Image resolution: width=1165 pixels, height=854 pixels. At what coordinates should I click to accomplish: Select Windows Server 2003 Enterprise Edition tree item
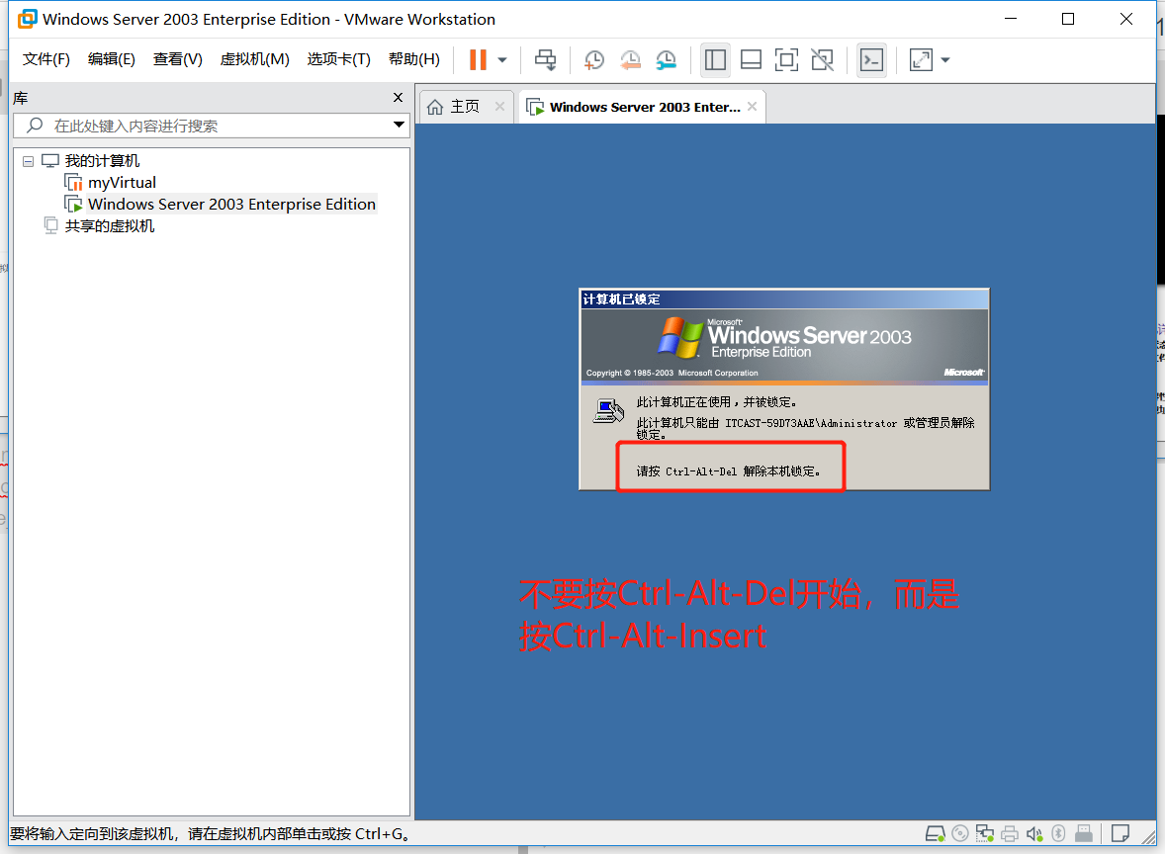click(x=231, y=205)
